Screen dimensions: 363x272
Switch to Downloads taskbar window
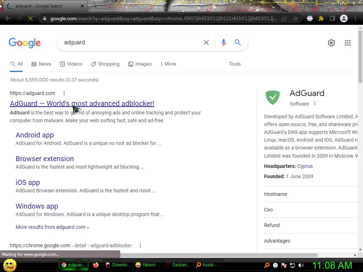tap(118, 265)
